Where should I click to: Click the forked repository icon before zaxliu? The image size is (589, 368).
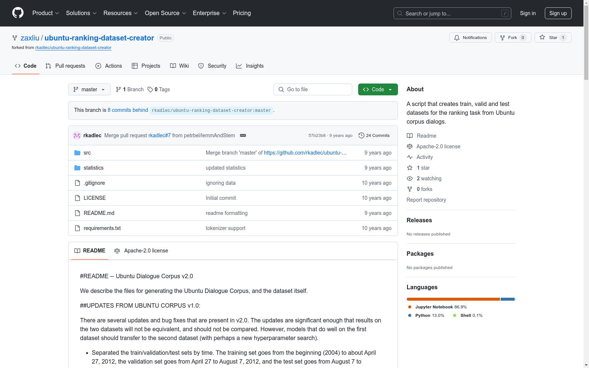15,38
